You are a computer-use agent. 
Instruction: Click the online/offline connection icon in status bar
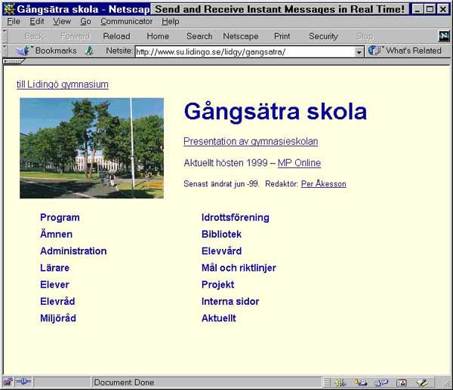(23, 382)
